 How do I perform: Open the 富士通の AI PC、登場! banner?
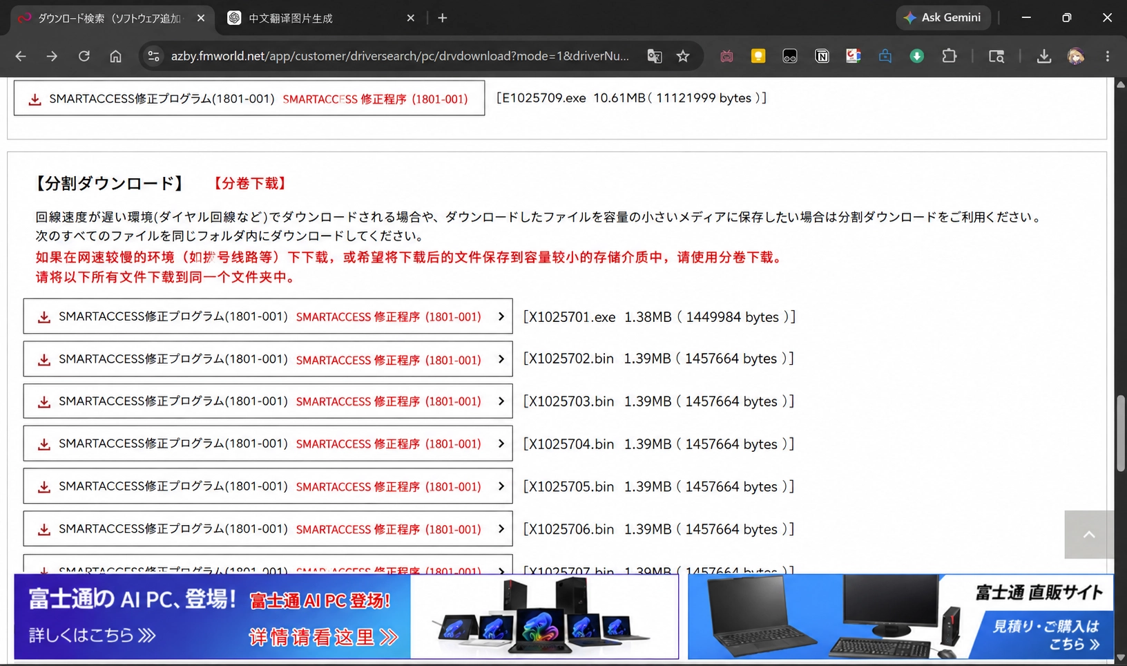346,616
